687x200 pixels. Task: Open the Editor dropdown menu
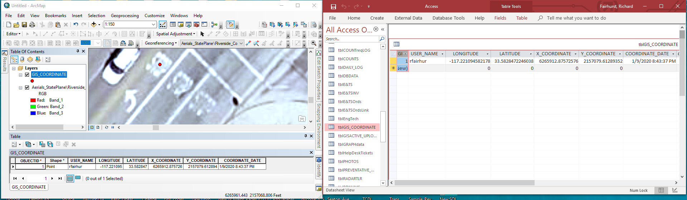pyautogui.click(x=14, y=34)
